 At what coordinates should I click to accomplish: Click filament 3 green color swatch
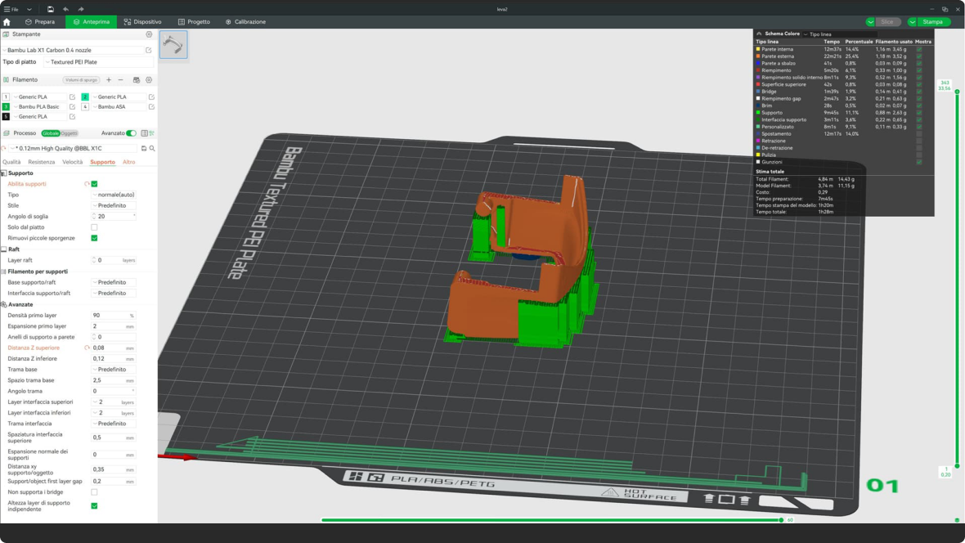point(6,107)
